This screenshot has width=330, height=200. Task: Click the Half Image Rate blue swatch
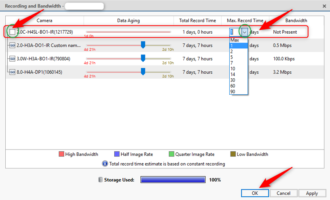(118, 154)
